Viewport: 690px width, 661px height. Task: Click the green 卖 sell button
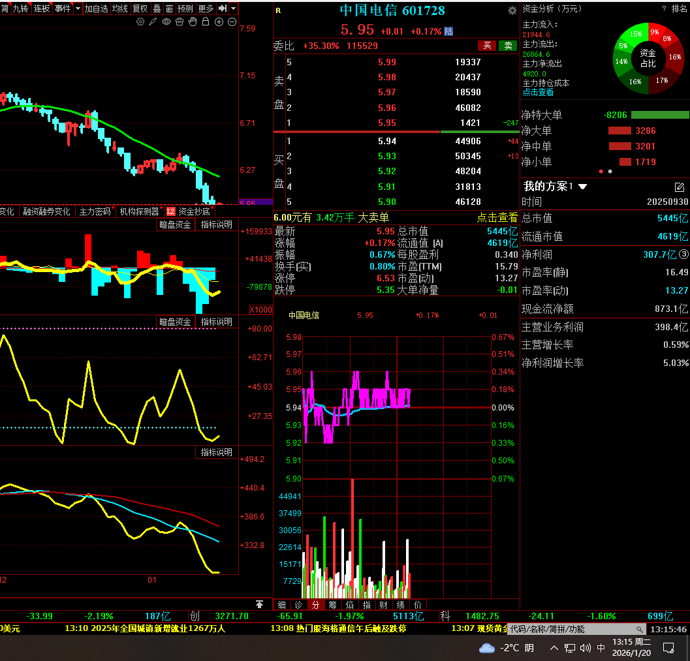point(509,46)
